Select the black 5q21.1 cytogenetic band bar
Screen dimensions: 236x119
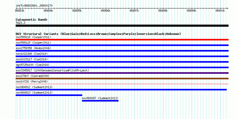(122, 26)
